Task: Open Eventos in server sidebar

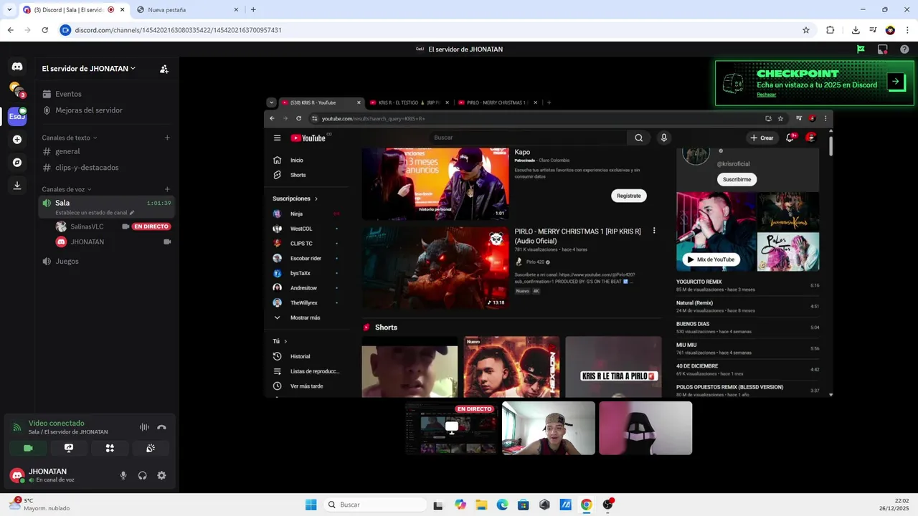Action: [106, 94]
